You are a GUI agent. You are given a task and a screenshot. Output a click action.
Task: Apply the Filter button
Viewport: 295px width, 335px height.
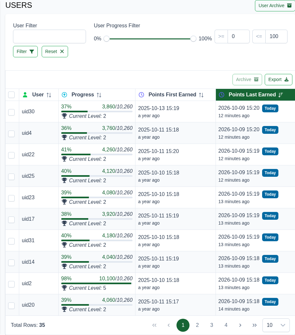tap(25, 51)
